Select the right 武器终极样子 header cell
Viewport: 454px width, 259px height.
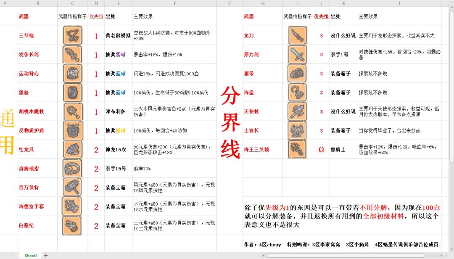point(297,16)
